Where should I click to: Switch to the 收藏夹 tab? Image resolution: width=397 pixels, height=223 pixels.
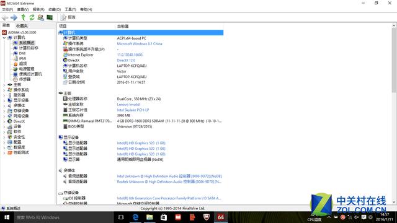coord(22,26)
